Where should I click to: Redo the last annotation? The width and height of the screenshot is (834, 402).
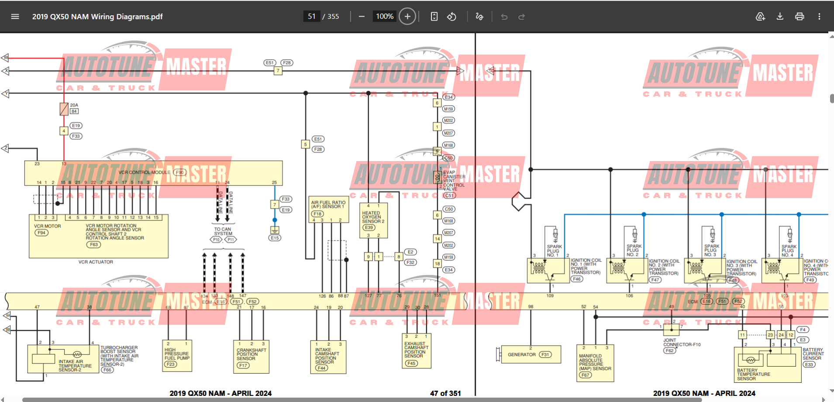click(x=521, y=17)
